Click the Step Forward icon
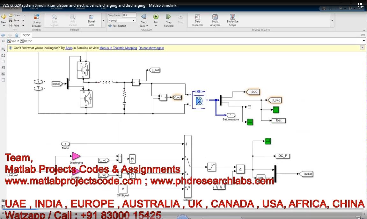367x219 pixels. (x=169, y=17)
